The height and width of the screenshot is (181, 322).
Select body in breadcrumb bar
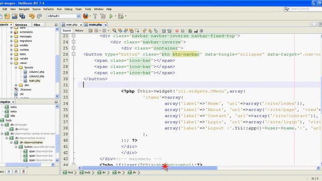click(85, 172)
